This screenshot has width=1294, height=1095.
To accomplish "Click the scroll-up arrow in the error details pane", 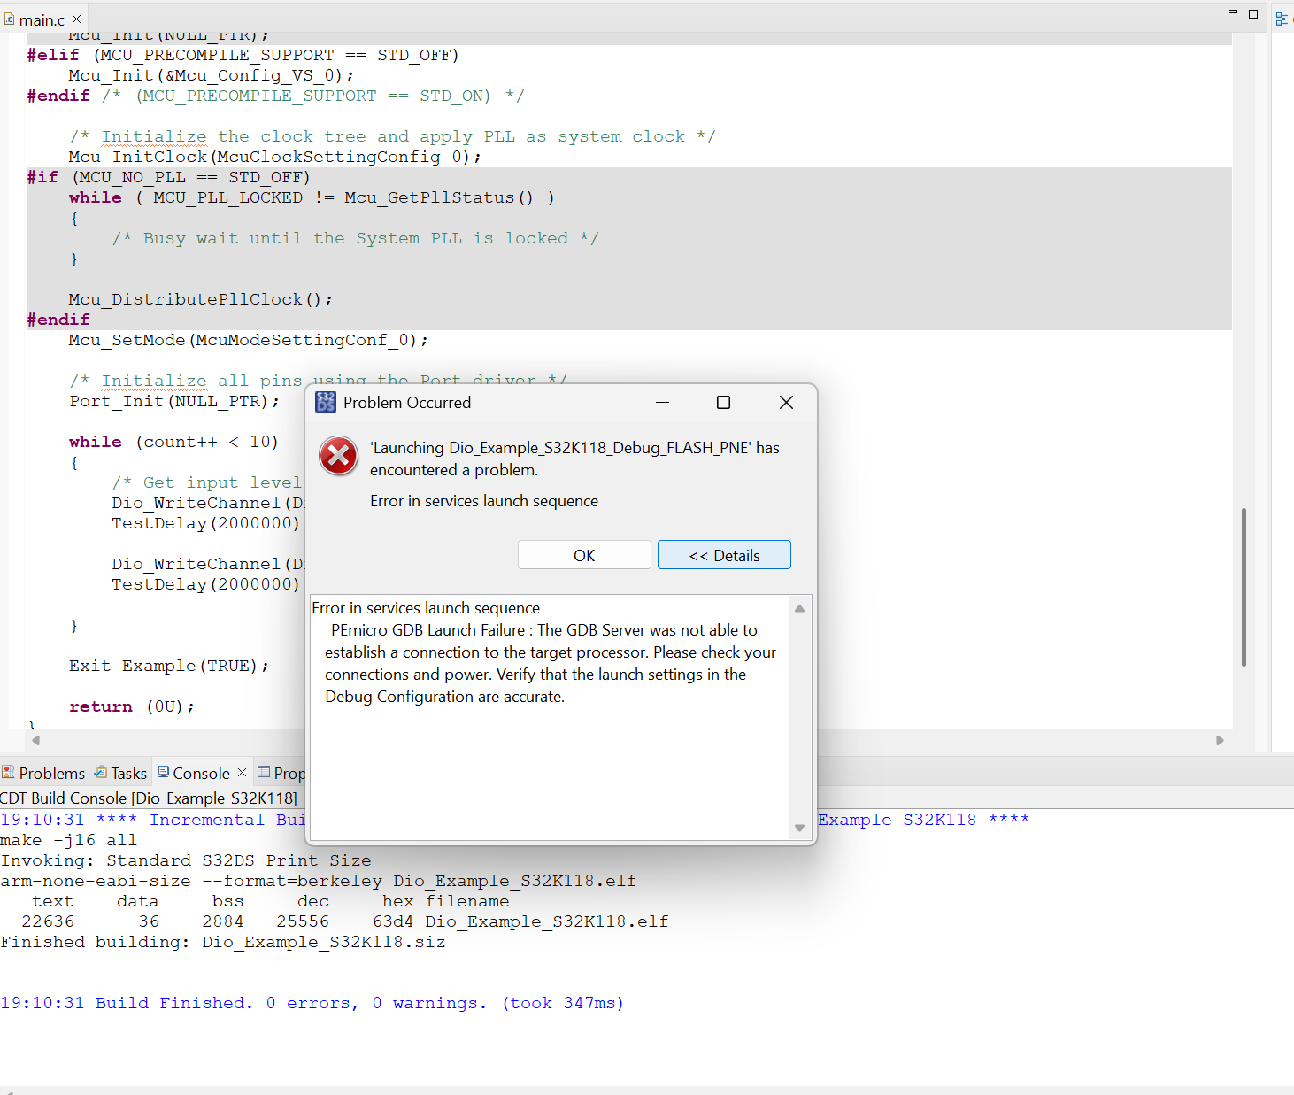I will [x=799, y=609].
